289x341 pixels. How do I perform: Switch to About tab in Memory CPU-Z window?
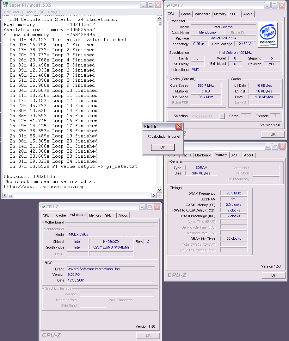(249, 155)
